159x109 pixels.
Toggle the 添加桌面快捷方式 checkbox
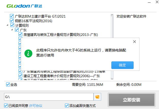67,106
